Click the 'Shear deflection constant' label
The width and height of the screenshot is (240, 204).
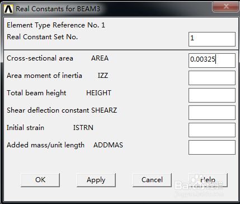point(48,110)
